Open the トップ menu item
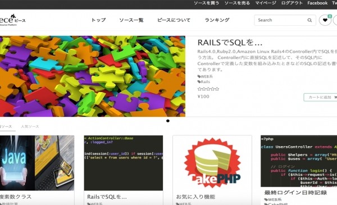This screenshot has width=337, height=205. click(98, 20)
